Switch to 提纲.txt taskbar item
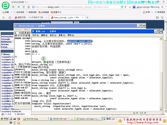 (x=110, y=119)
